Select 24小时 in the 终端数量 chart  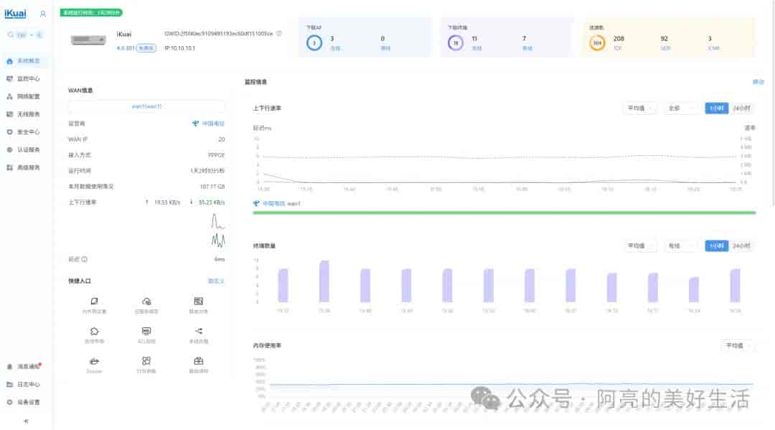click(741, 246)
